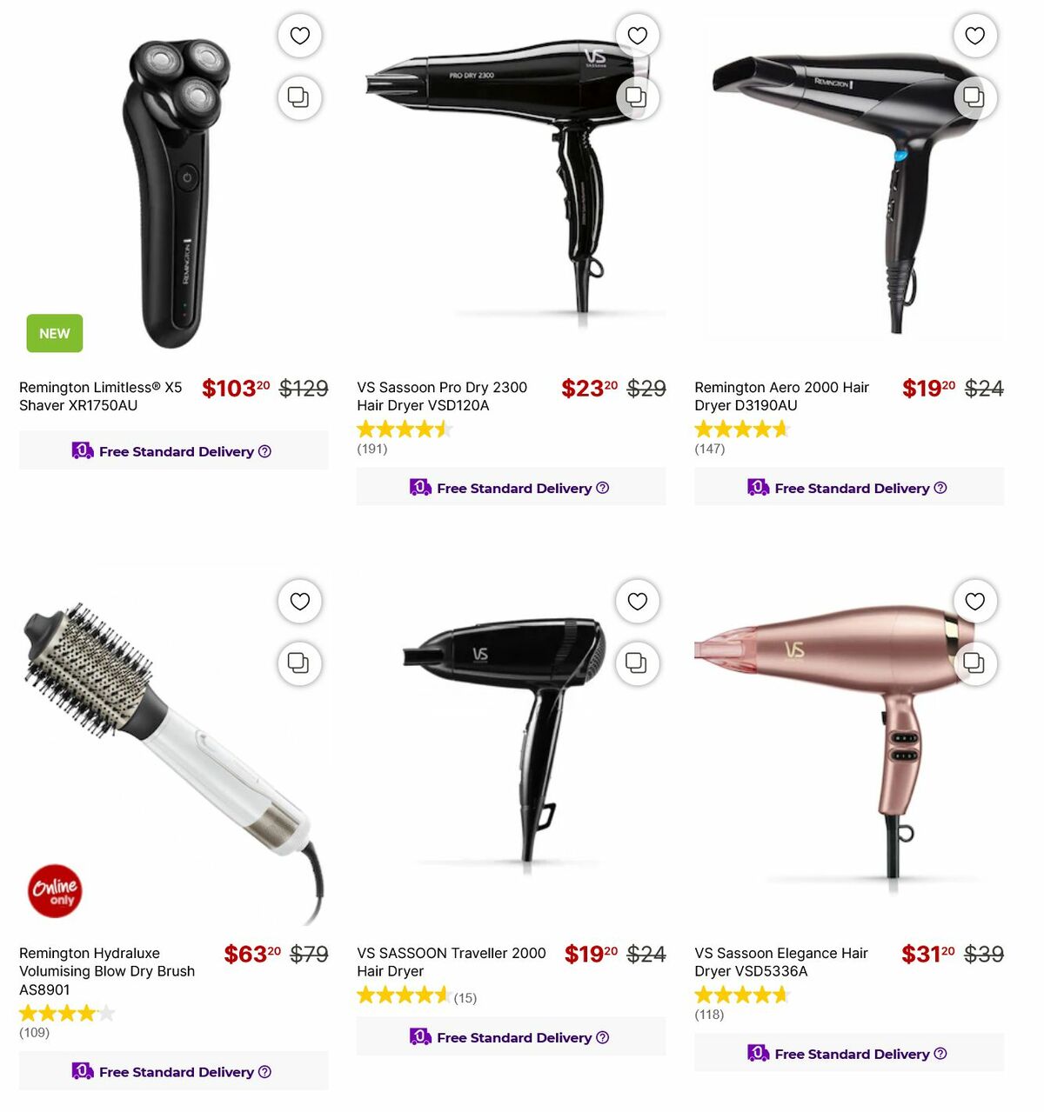Click delivery help icon under Elegance Hair Dryer
This screenshot has width=1044, height=1112.
[x=940, y=1054]
